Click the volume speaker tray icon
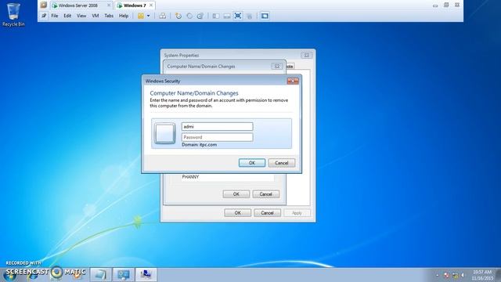The height and width of the screenshot is (282, 501). [x=463, y=275]
